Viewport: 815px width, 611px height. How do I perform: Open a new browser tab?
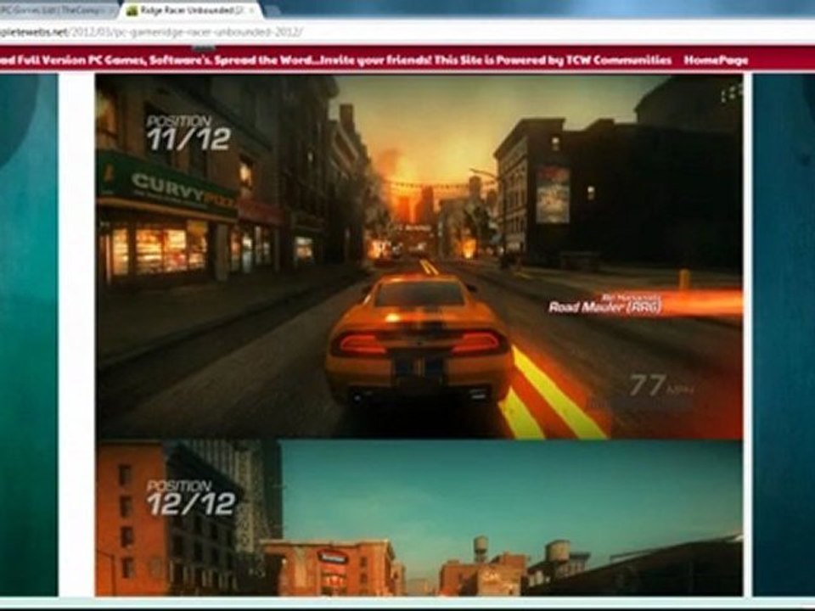point(274,10)
